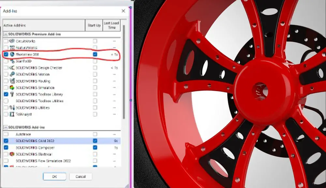Screen dimensions: 326x188
Task: Enable SOLIDWORKS Electrical active checkbox
Action: coord(6,154)
